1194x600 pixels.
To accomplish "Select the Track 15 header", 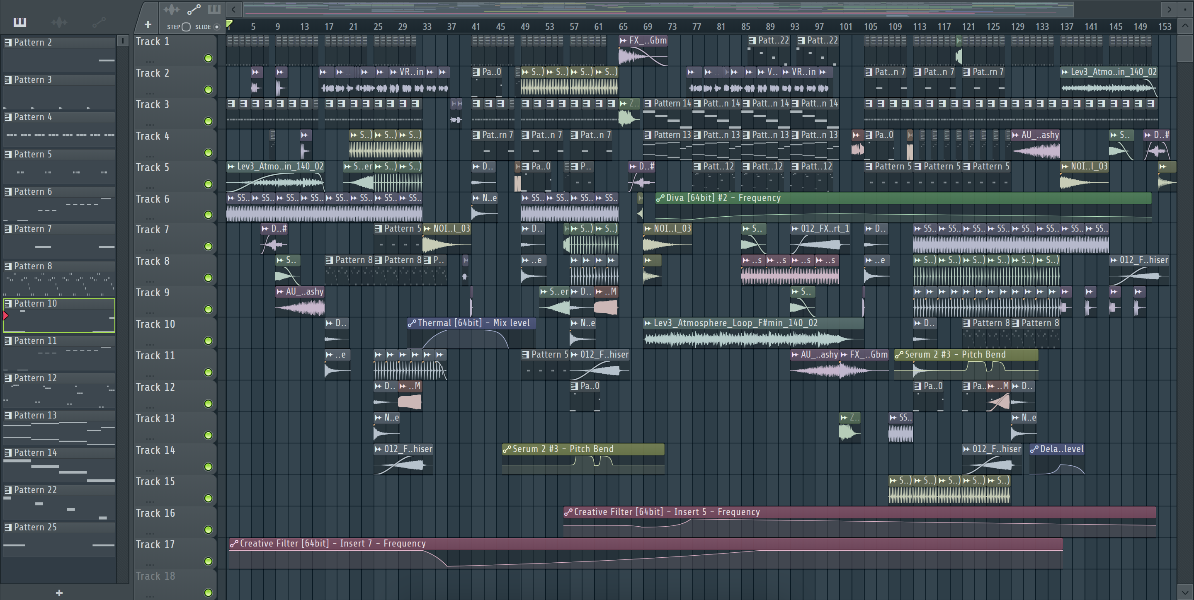I will click(175, 490).
